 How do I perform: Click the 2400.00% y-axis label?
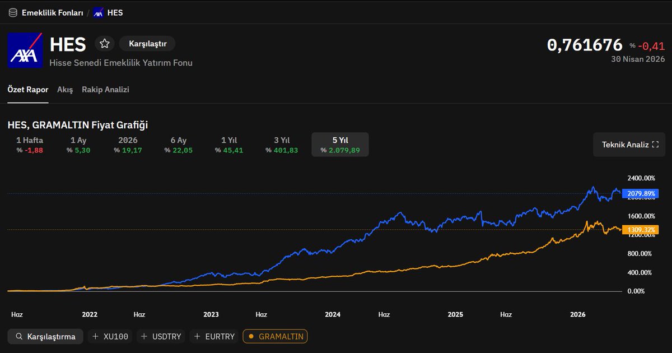tap(641, 178)
